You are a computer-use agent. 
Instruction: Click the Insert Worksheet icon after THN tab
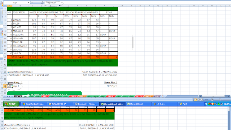[x=162, y=96]
